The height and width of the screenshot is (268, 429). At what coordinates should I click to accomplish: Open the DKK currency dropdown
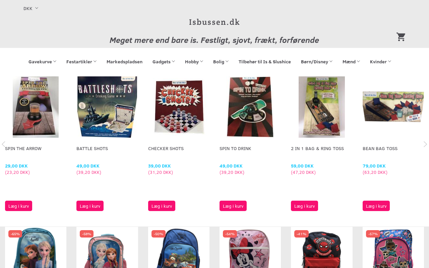[x=31, y=8]
